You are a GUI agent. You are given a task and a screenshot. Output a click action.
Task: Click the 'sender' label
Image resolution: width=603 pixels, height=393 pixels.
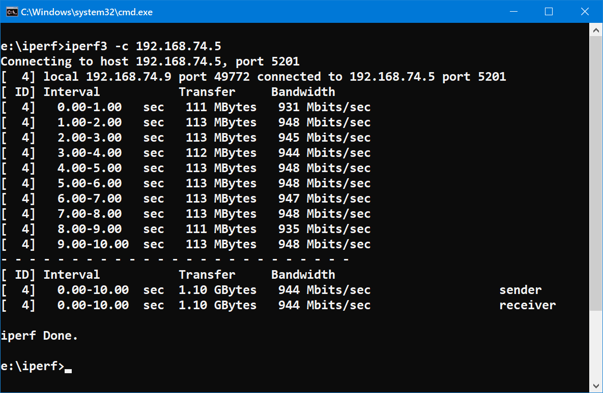(521, 290)
